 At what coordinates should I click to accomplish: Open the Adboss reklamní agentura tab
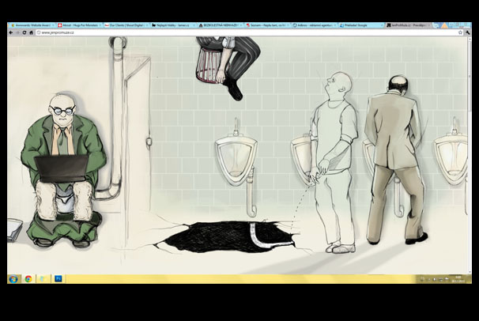coord(313,25)
